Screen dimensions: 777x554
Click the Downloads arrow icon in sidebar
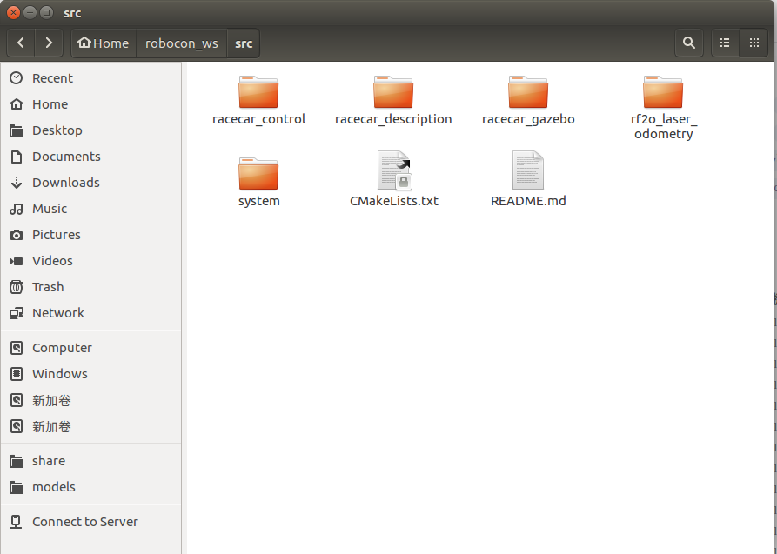tap(17, 183)
